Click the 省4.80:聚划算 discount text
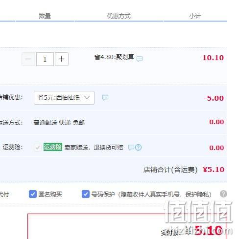 coord(114,57)
